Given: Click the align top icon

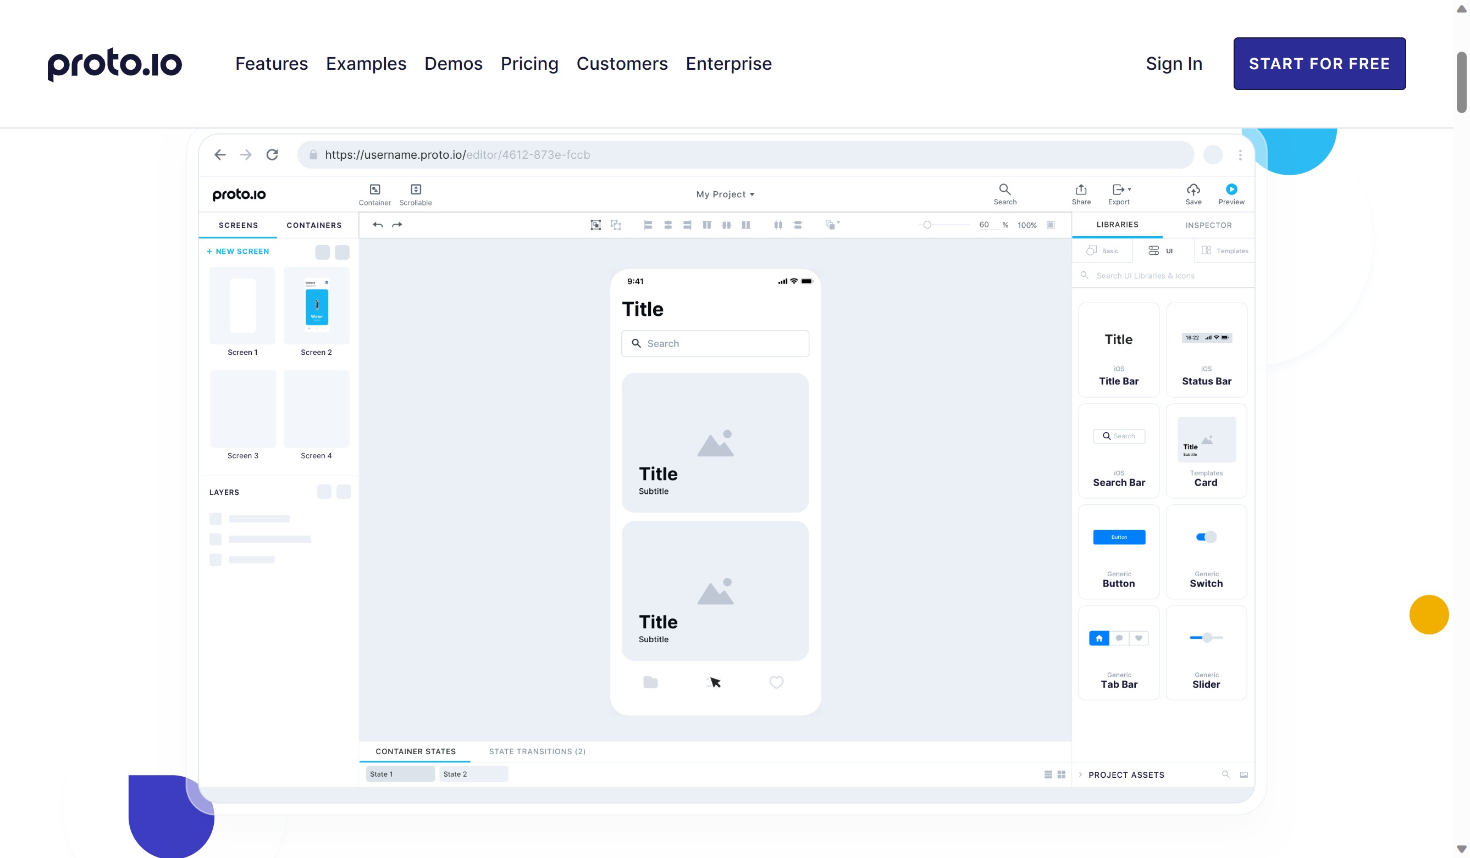Looking at the screenshot, I should click(706, 225).
